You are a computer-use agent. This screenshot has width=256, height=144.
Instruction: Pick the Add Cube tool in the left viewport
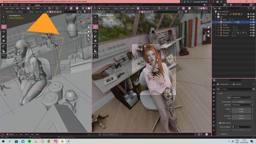click(x=4, y=56)
